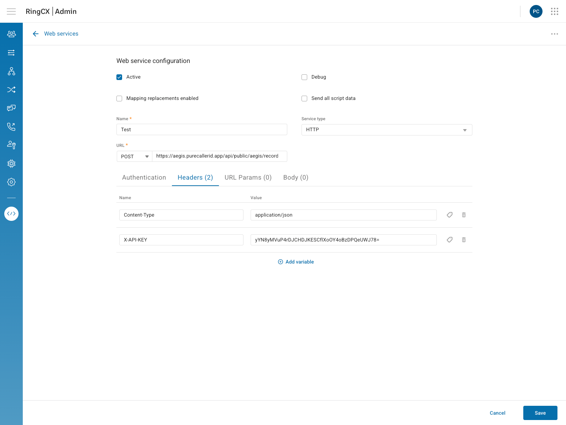566x425 pixels.
Task: Click the URL input field
Action: pos(220,156)
